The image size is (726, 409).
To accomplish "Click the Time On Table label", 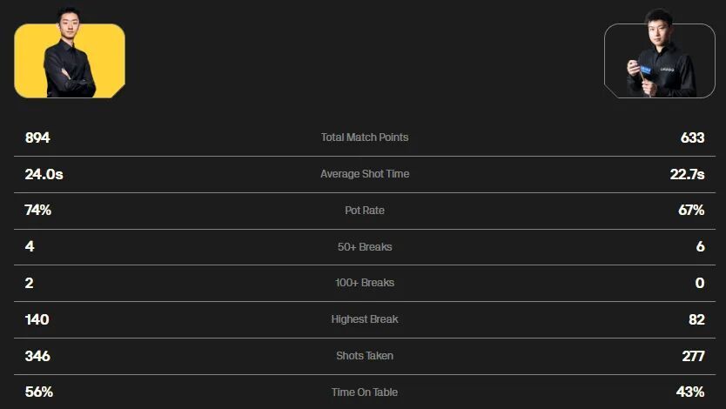I will tap(364, 392).
